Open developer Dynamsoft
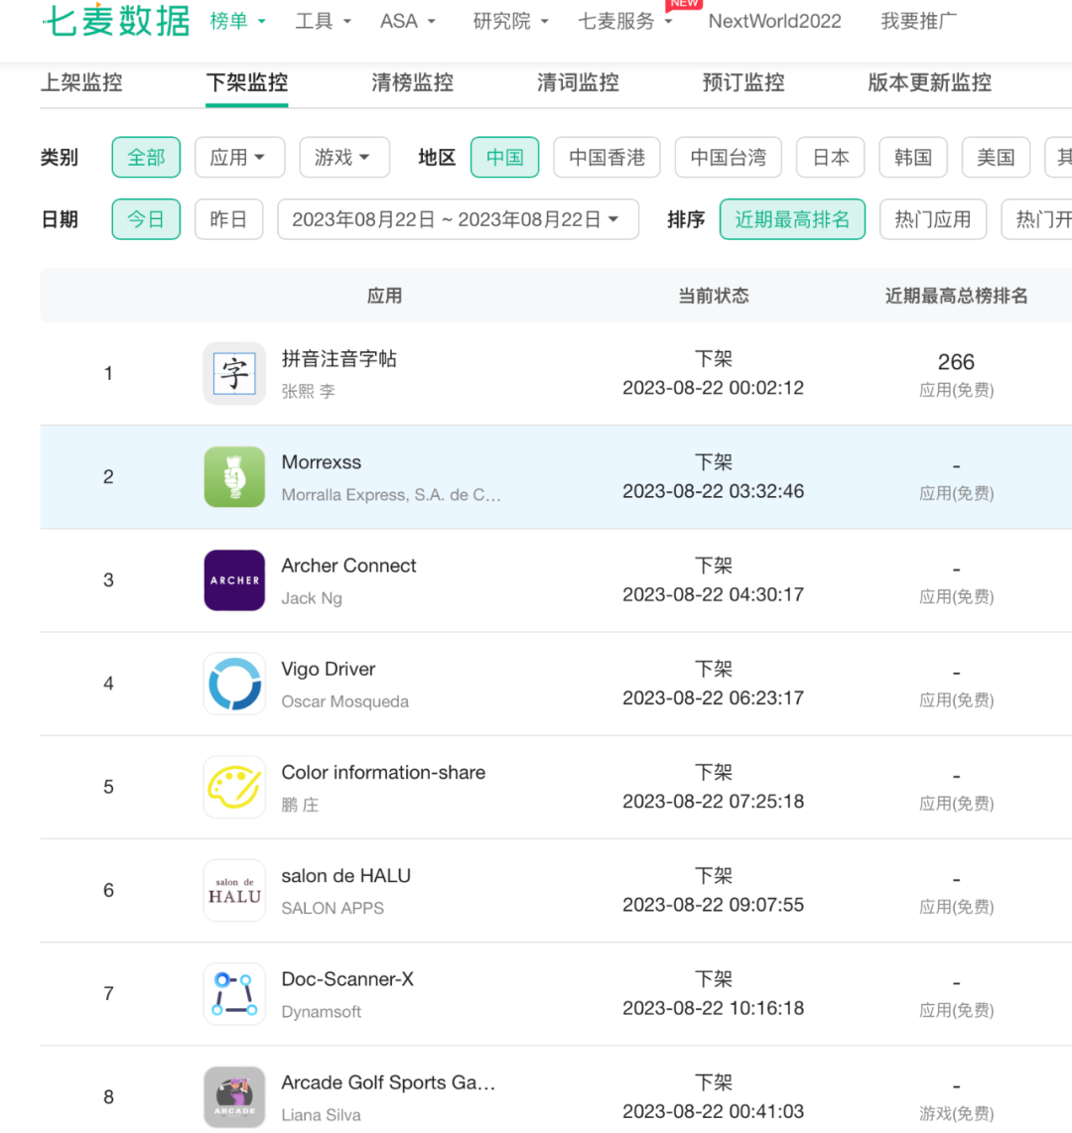Screen dimensions: 1072x1133 tap(321, 1011)
